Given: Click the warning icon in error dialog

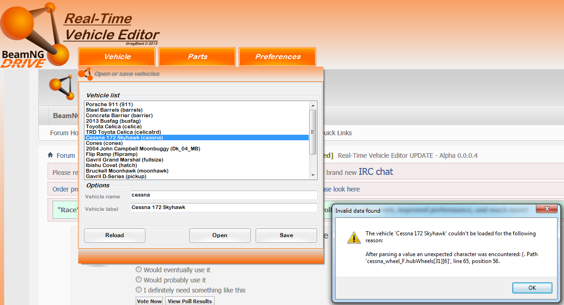Looking at the screenshot, I should click(354, 238).
